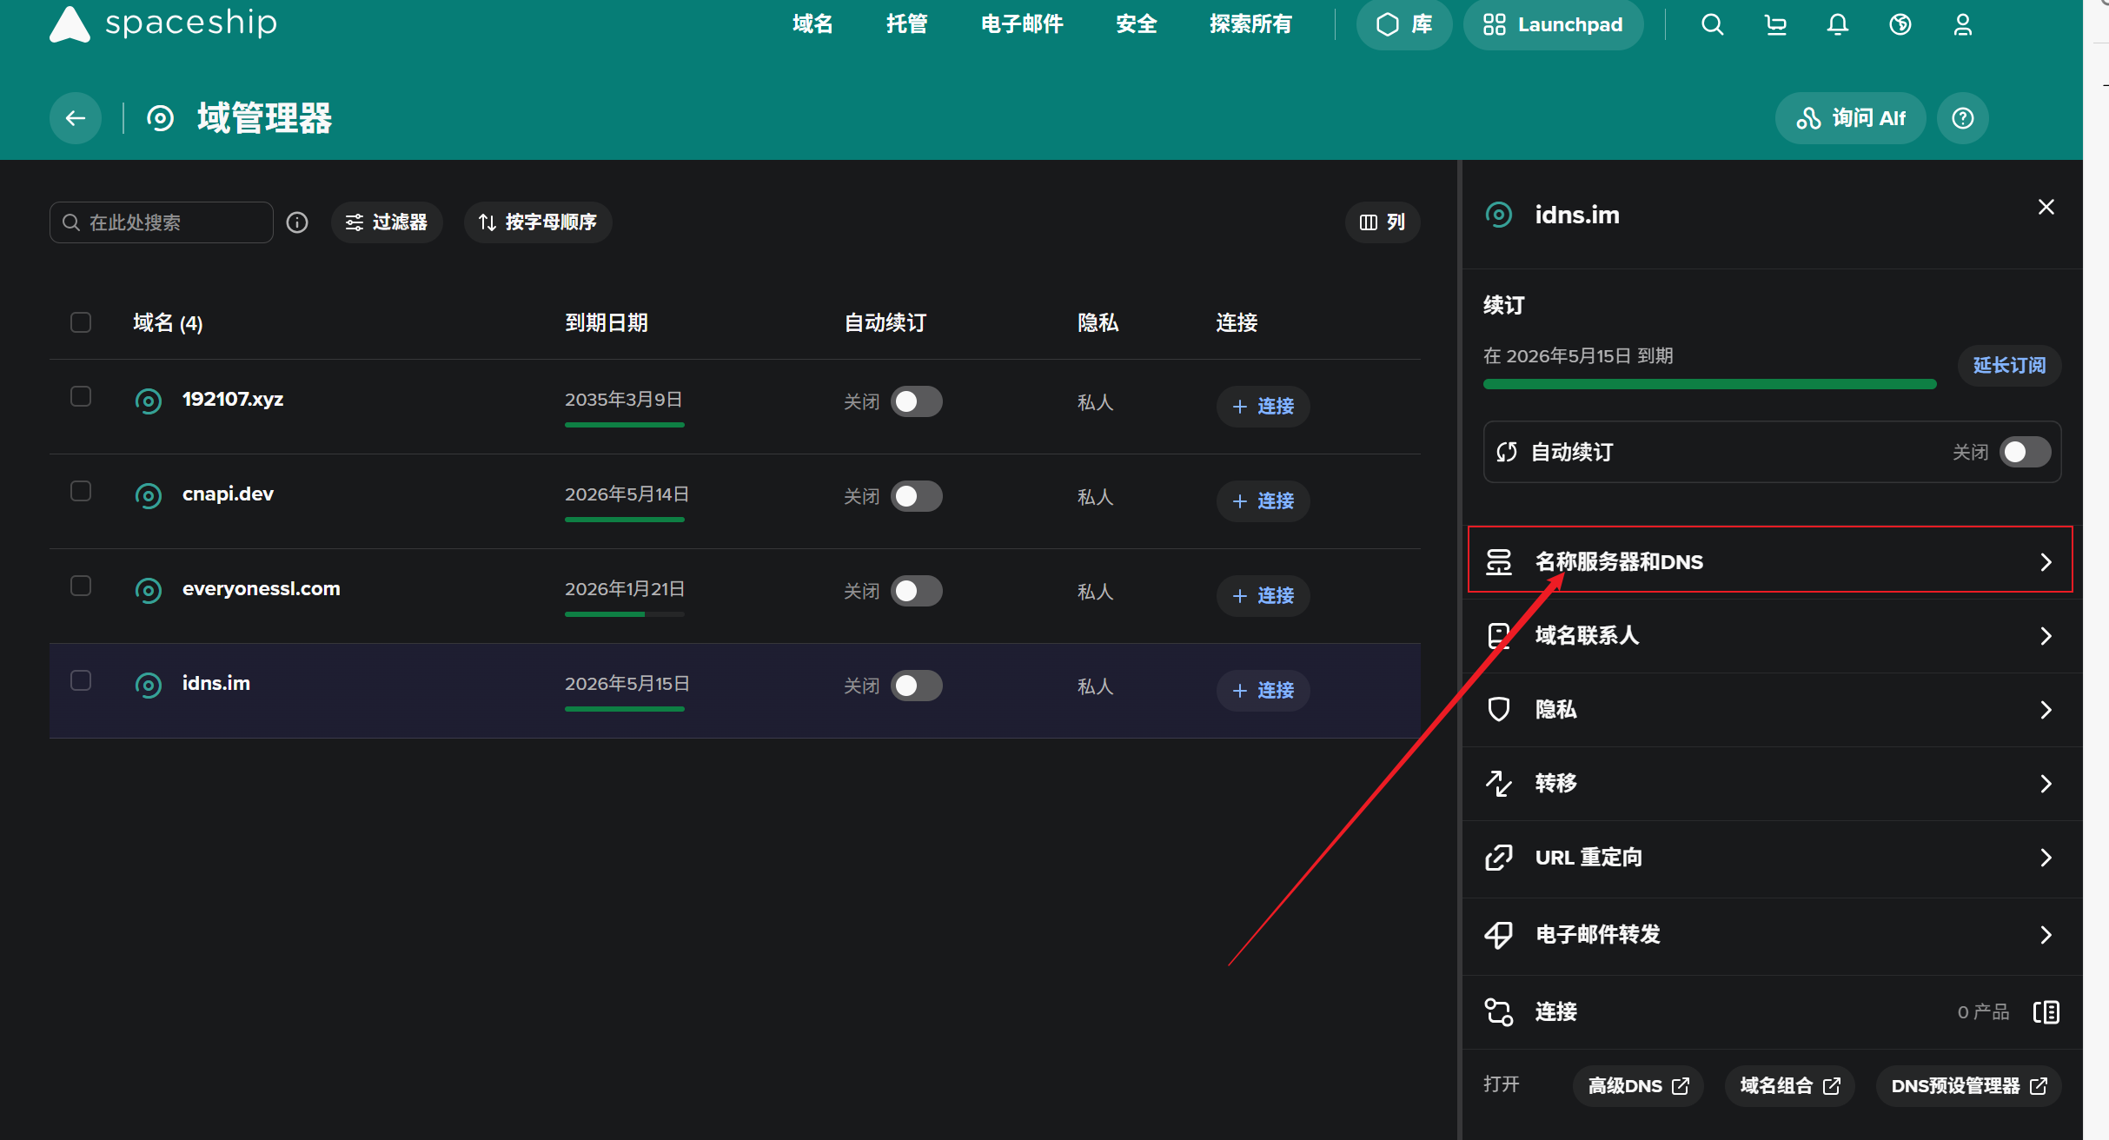Expand 名称服务器和DNS section
The height and width of the screenshot is (1140, 2109).
point(1770,560)
